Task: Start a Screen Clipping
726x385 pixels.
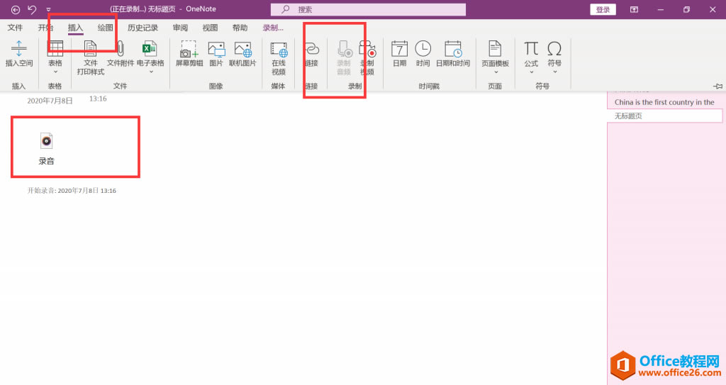Action: click(x=189, y=49)
